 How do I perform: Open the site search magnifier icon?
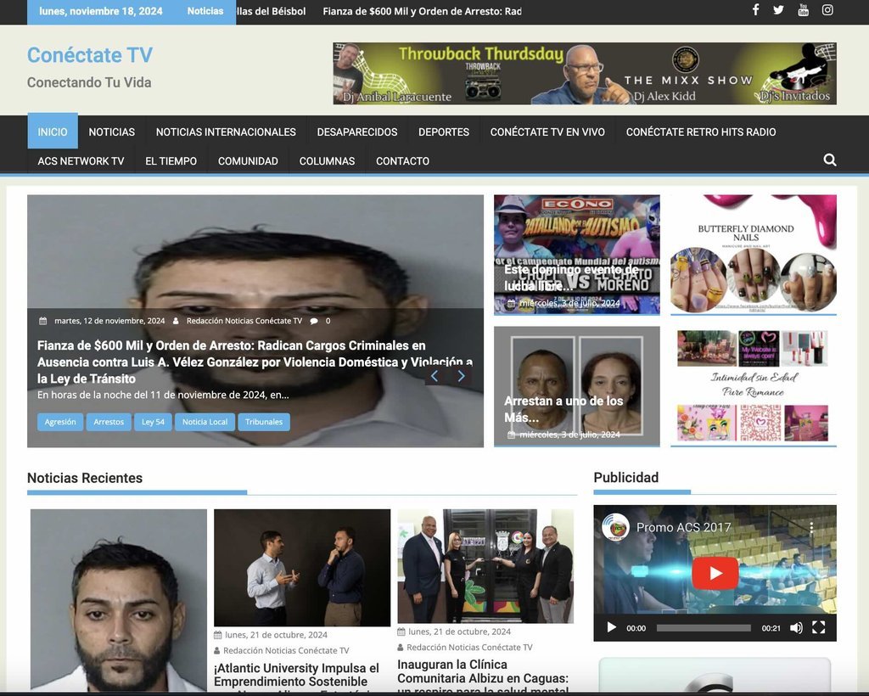pos(830,160)
